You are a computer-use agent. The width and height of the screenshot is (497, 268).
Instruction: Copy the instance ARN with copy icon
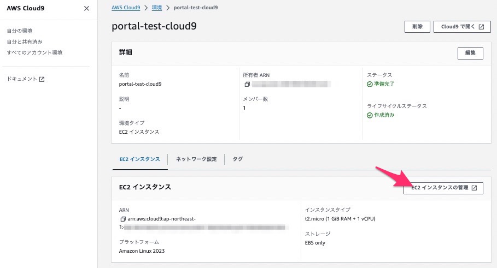tap(123, 219)
